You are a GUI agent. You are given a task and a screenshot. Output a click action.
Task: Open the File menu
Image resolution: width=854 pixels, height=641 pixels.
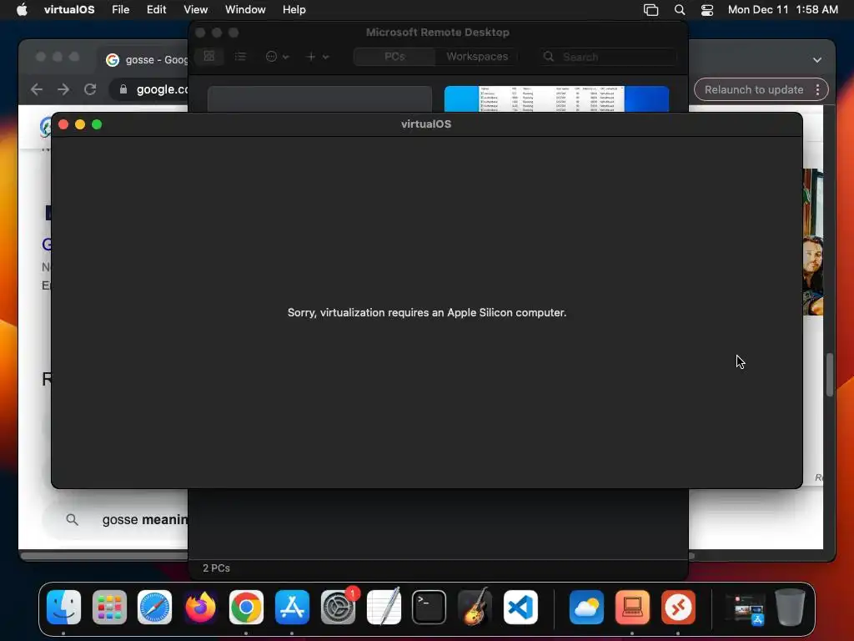[120, 9]
